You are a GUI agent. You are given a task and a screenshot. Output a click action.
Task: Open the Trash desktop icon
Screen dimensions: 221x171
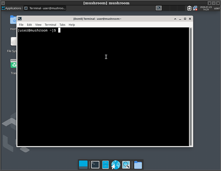(14, 64)
